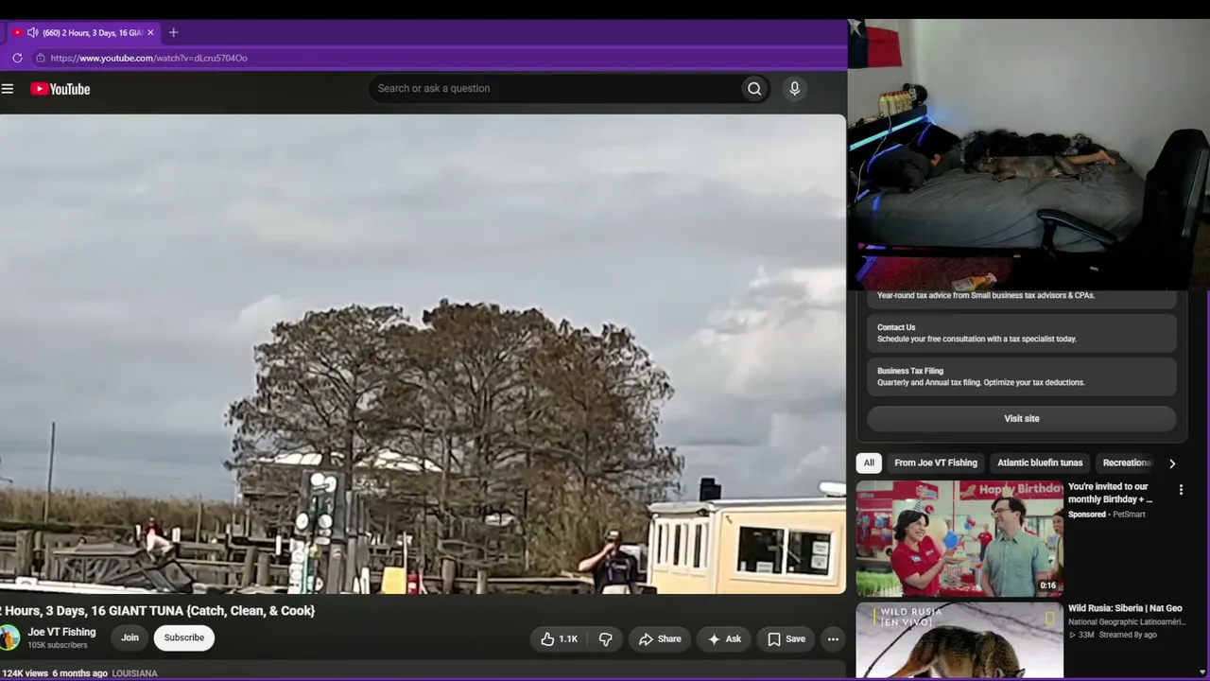
Task: Open National Geographic Latinoamérica channel link
Action: (x=1127, y=621)
